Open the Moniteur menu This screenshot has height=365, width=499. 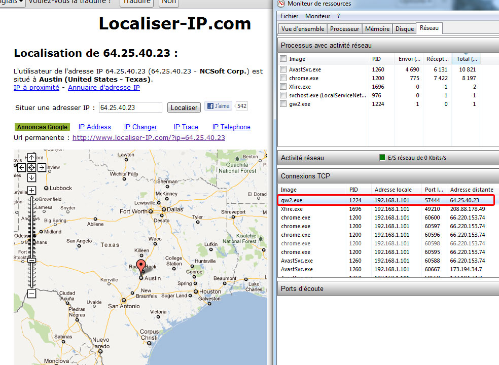317,16
